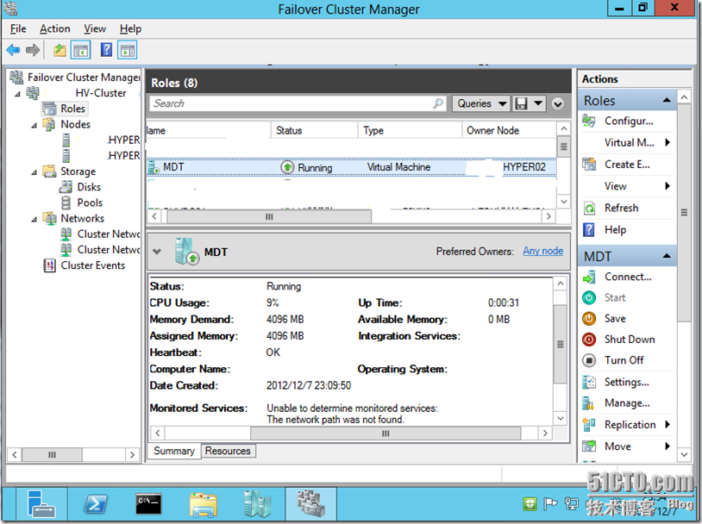This screenshot has width=702, height=524.
Task: Click the Search magnifier icon
Action: tap(438, 103)
